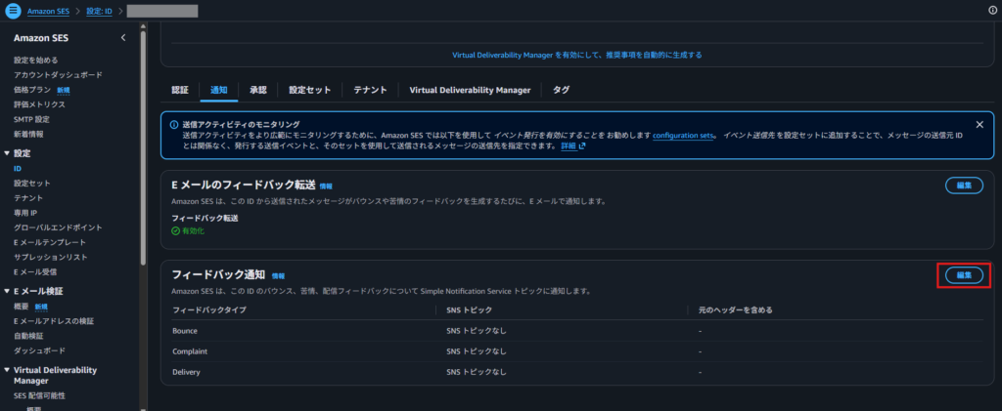This screenshot has width=1002, height=411.
Task: Click the 元のヘッダーを含める column header
Action: tap(736, 309)
